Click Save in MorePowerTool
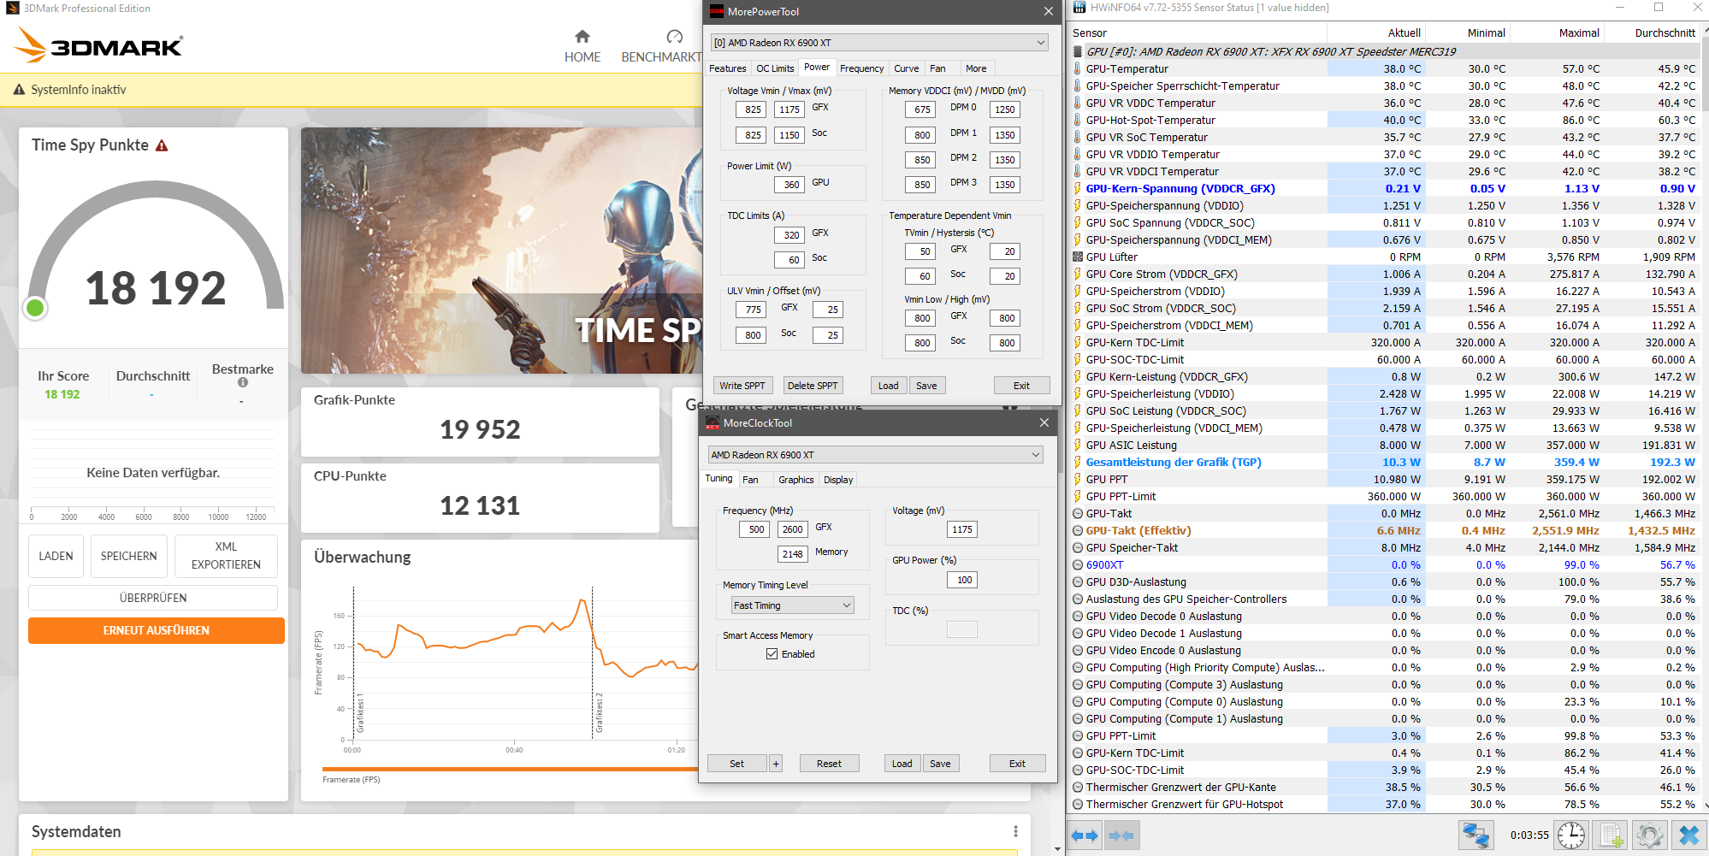This screenshot has width=1709, height=856. pyautogui.click(x=926, y=386)
